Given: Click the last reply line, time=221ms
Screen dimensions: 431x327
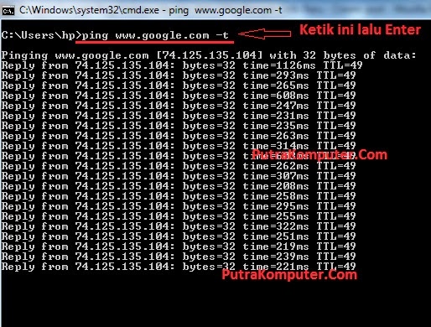Looking at the screenshot, I should [x=179, y=267].
